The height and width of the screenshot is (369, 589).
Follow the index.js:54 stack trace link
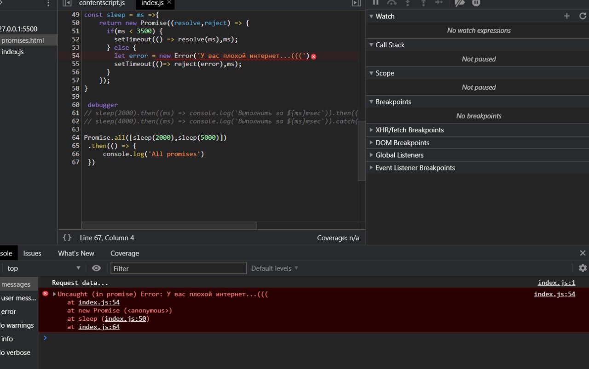click(x=99, y=302)
